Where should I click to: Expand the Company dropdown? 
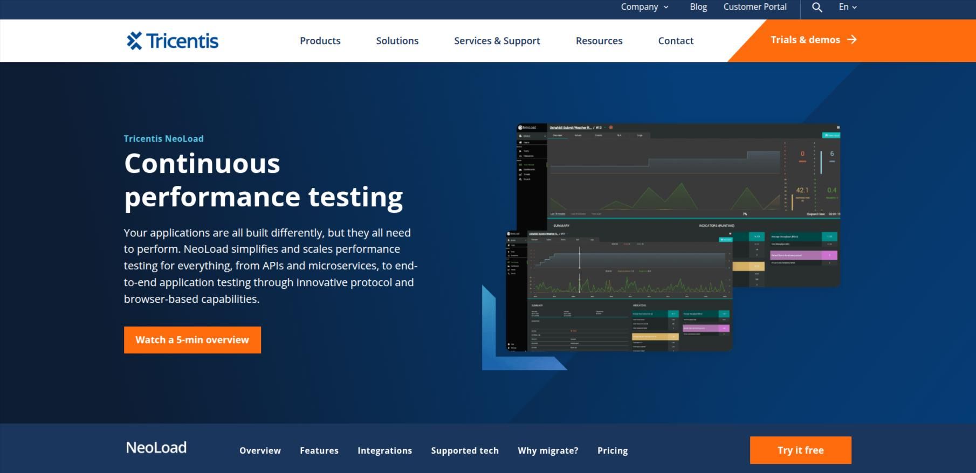(644, 7)
